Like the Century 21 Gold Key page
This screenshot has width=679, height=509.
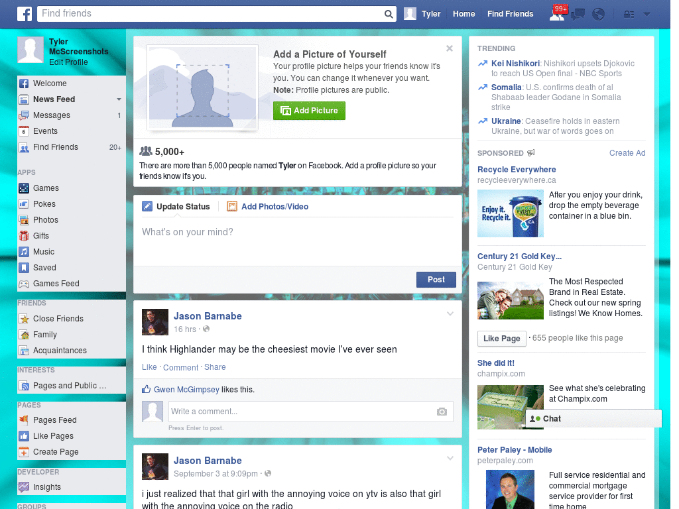pos(501,338)
